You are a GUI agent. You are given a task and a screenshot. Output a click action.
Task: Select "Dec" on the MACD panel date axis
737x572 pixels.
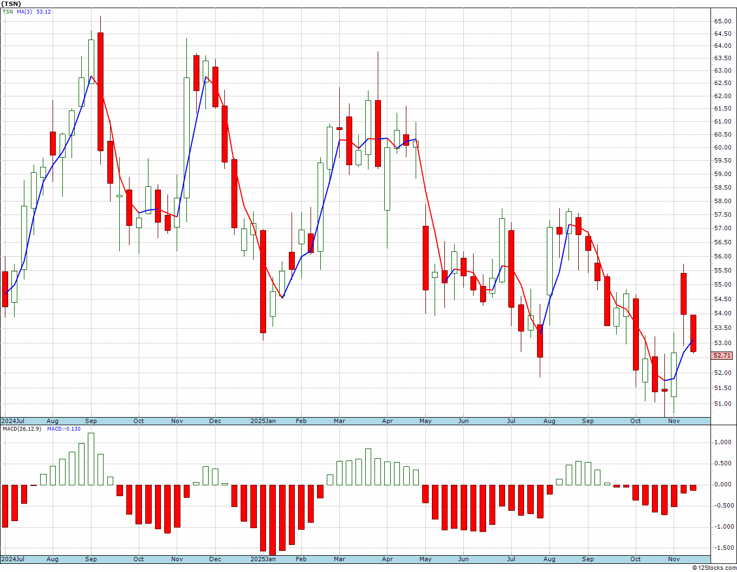click(x=215, y=559)
